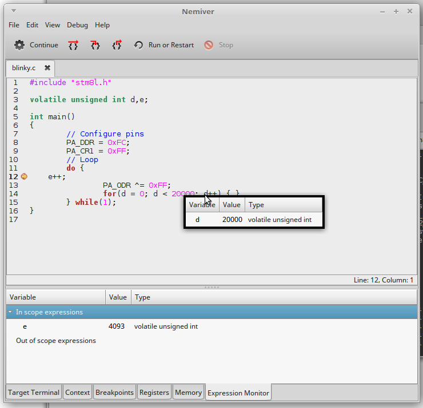Click the Run or Restart label
Screen dimensions: 423x408
coord(171,45)
